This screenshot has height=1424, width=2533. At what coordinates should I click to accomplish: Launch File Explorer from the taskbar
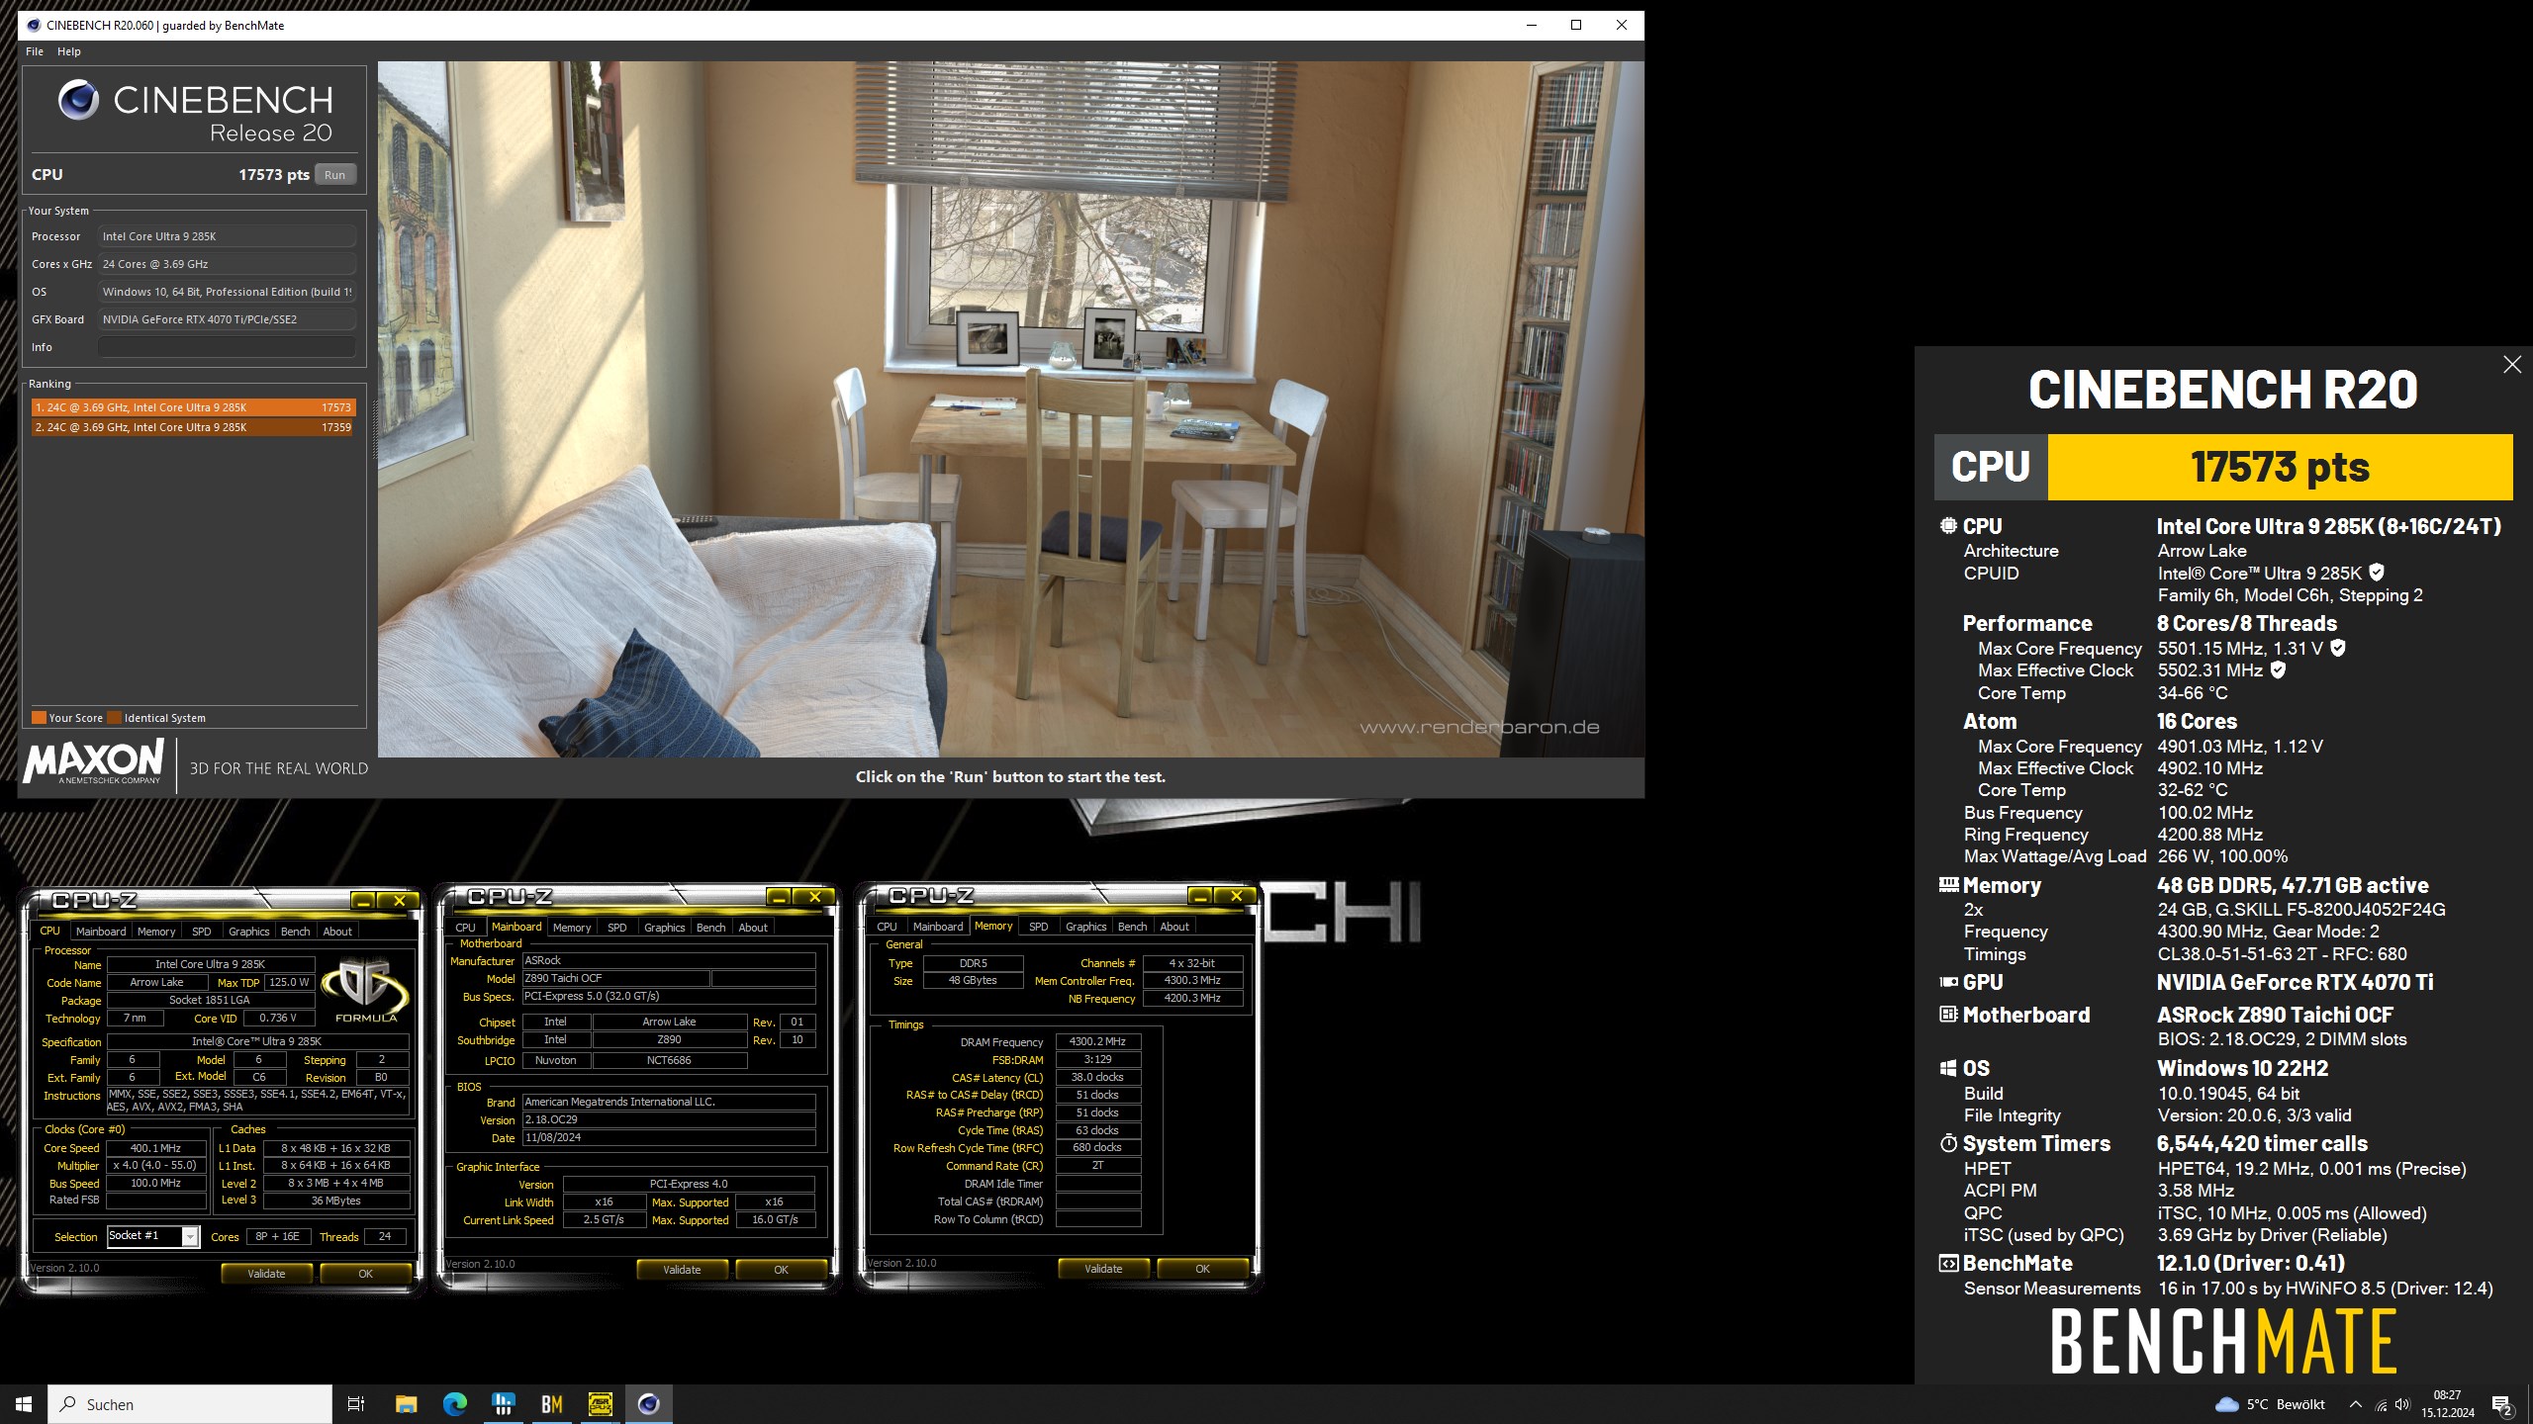click(406, 1404)
